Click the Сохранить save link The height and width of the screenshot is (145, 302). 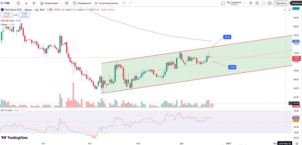point(234,5)
